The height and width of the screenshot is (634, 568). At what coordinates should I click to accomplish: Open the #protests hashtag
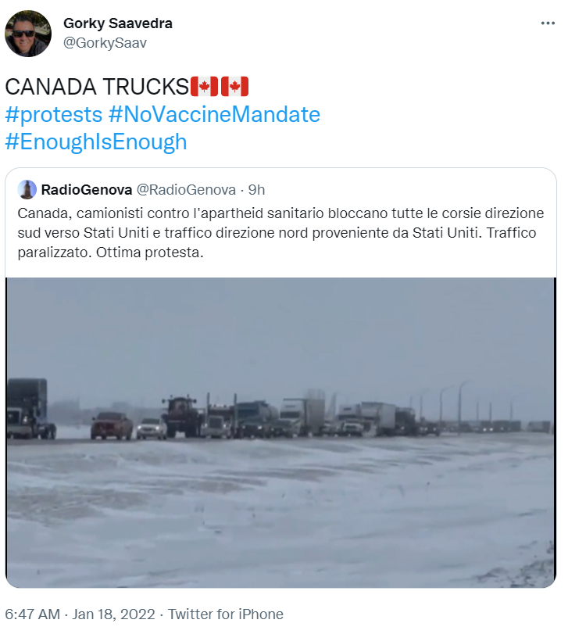click(53, 114)
